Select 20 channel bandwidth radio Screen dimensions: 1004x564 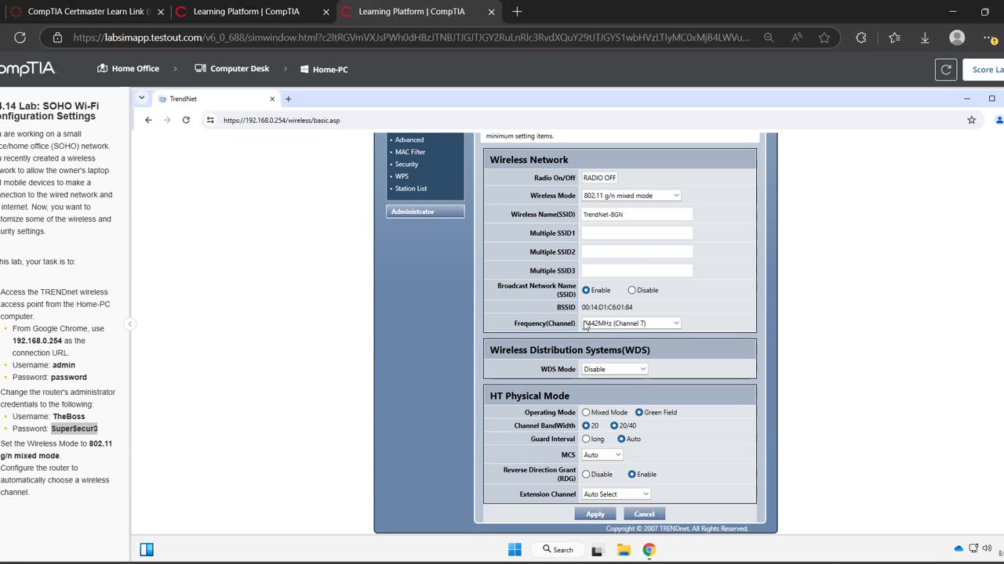[x=586, y=425]
